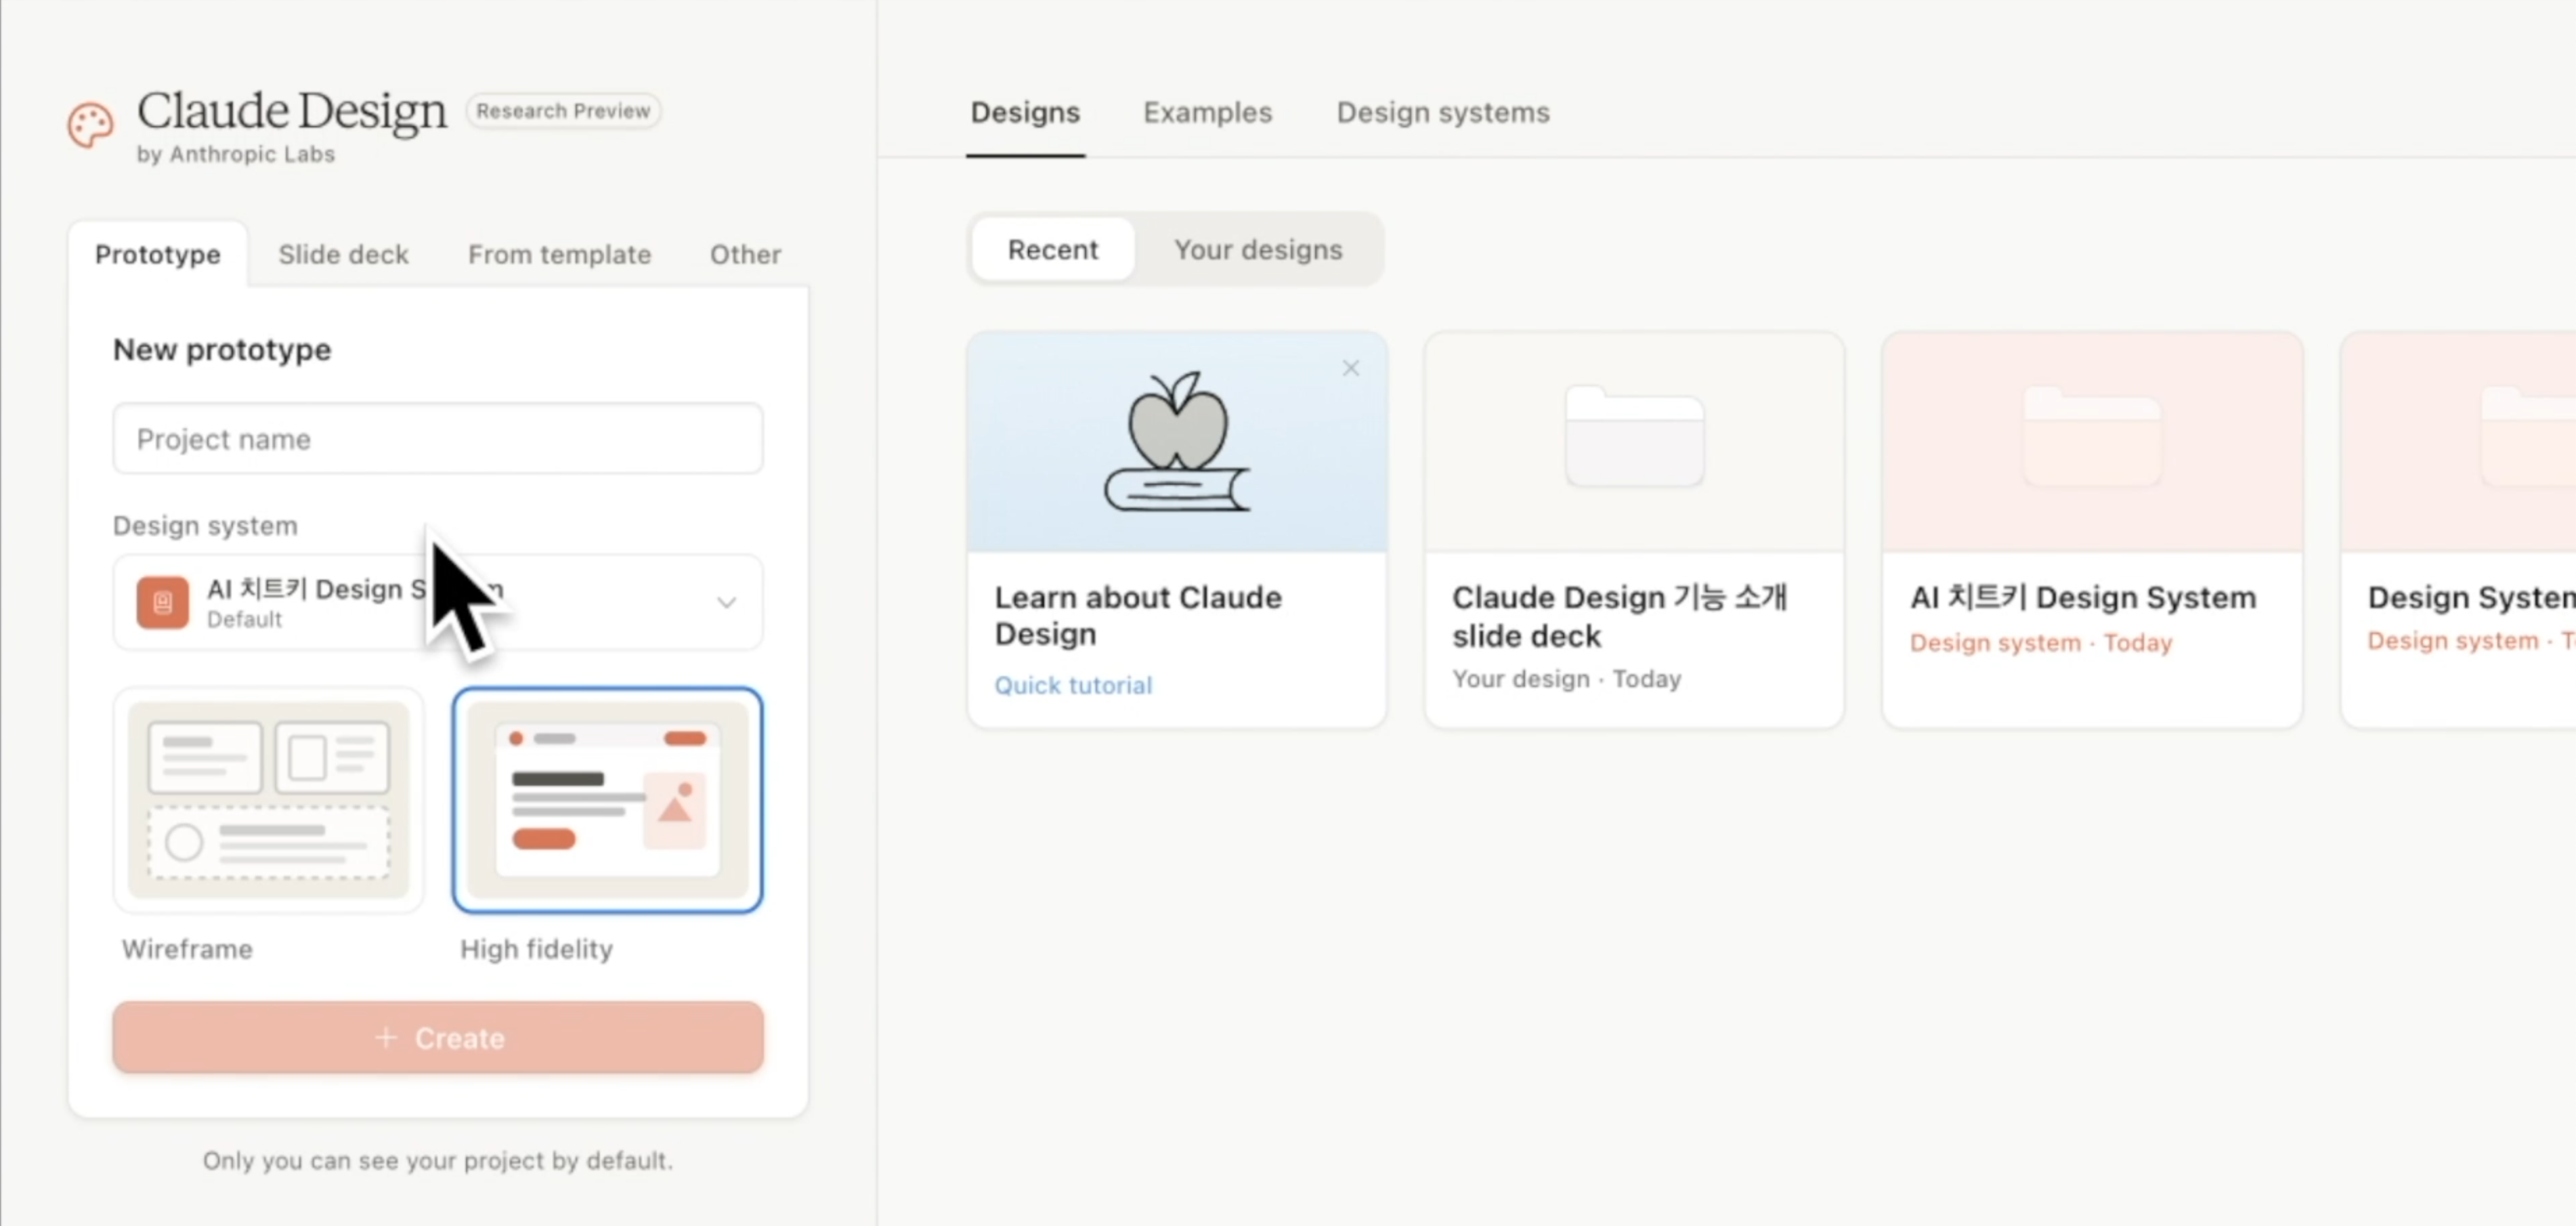2576x1226 pixels.
Task: Switch to Your designs filter
Action: click(1258, 249)
